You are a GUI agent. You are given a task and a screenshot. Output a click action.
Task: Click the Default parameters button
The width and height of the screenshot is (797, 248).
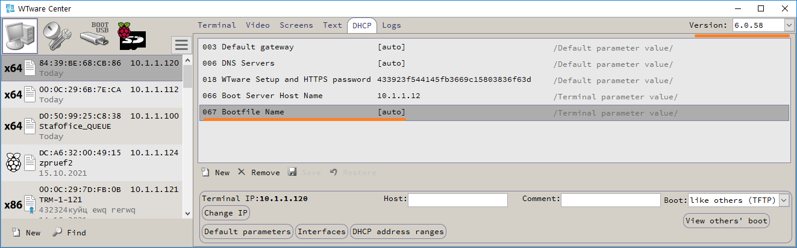click(x=247, y=232)
